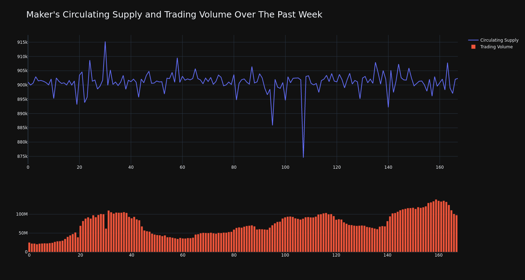Click the 880k y-axis label
The height and width of the screenshot is (280, 525).
pos(22,142)
